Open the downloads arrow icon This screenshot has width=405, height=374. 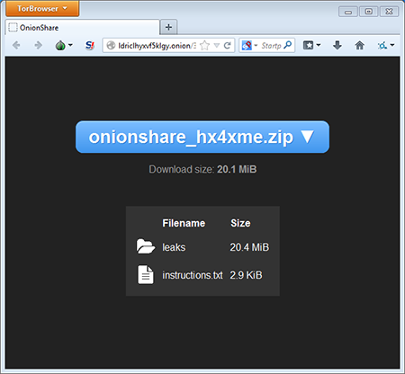click(337, 45)
